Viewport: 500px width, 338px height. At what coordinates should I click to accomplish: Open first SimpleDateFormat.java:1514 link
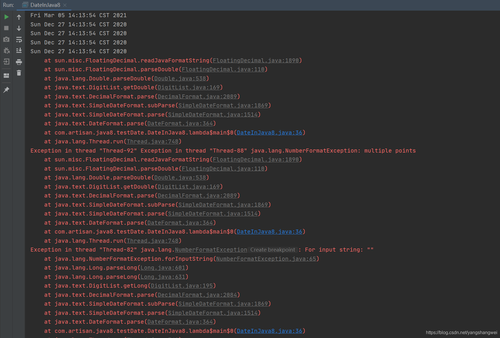coord(213,114)
